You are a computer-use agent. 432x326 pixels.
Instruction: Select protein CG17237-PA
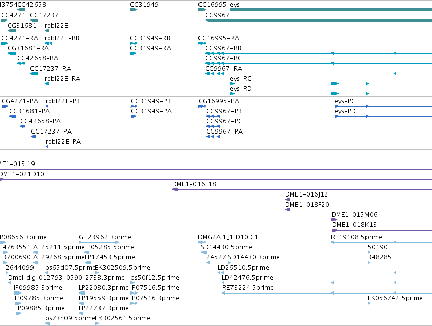click(x=51, y=132)
